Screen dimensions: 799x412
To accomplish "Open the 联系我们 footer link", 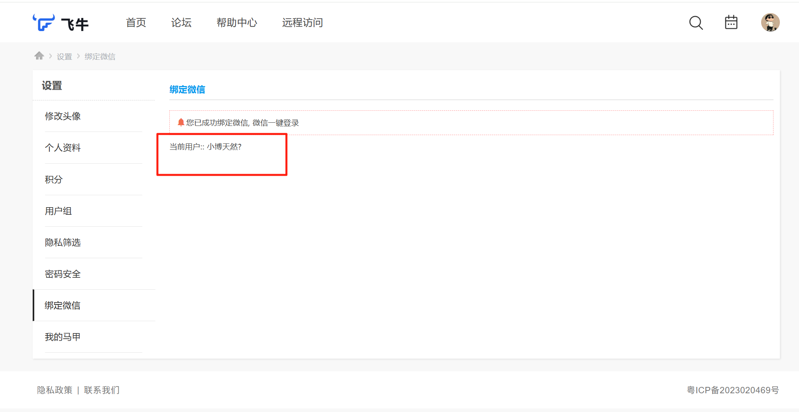I will point(102,390).
